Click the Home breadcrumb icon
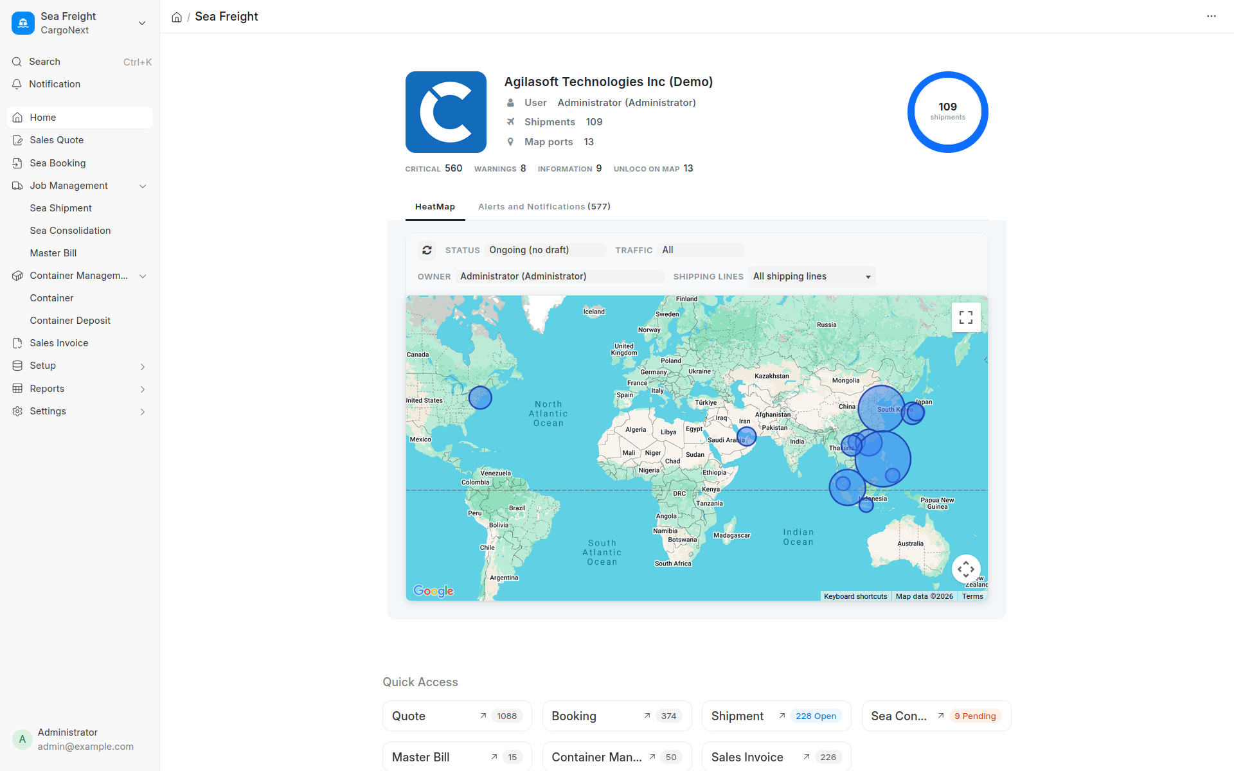This screenshot has height=771, width=1234. click(177, 17)
